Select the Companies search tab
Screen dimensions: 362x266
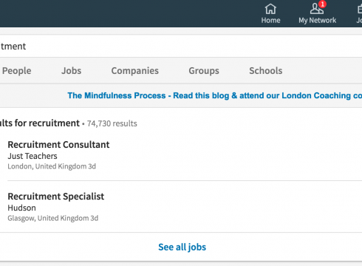(135, 71)
